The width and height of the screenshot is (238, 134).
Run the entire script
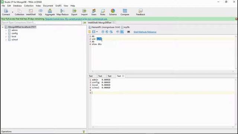tap(103, 32)
